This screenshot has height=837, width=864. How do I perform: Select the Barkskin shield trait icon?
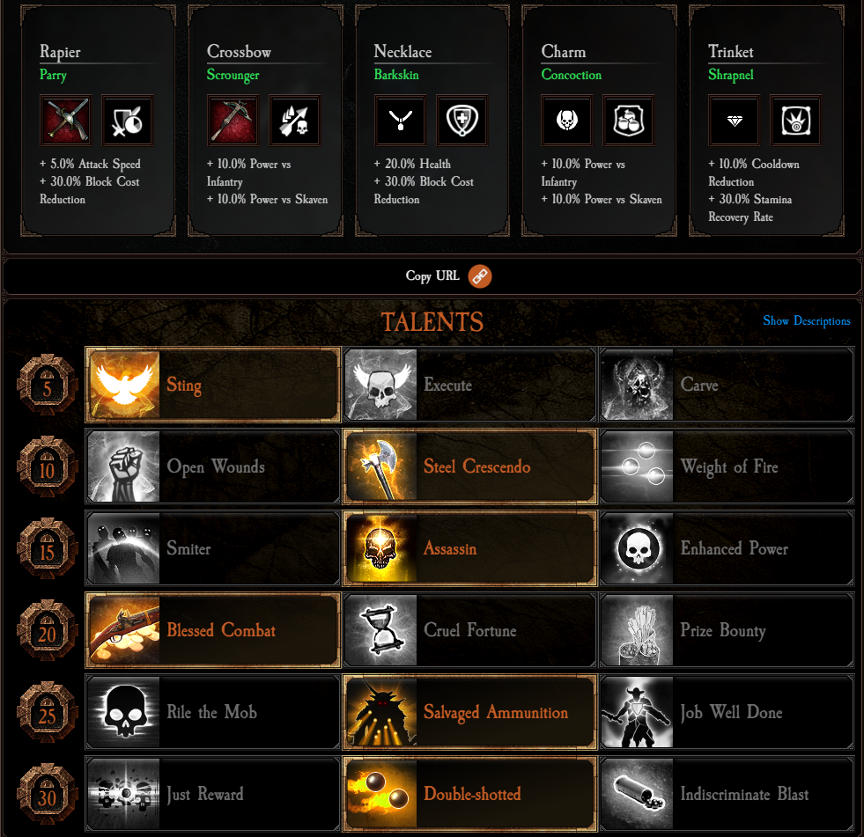tap(462, 120)
